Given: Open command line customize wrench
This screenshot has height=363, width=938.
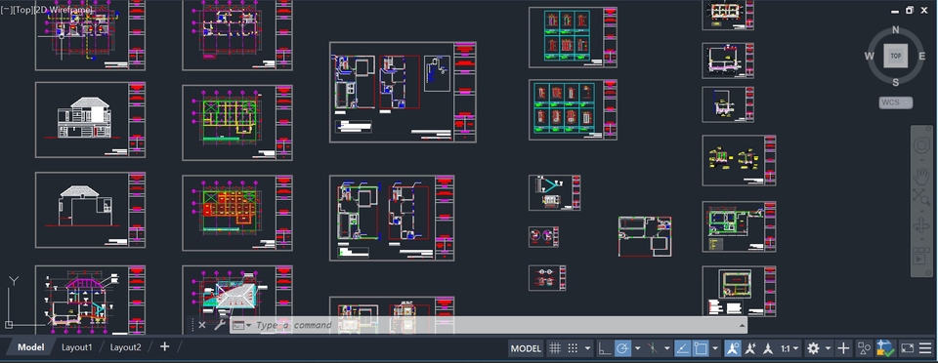Looking at the screenshot, I should 220,325.
